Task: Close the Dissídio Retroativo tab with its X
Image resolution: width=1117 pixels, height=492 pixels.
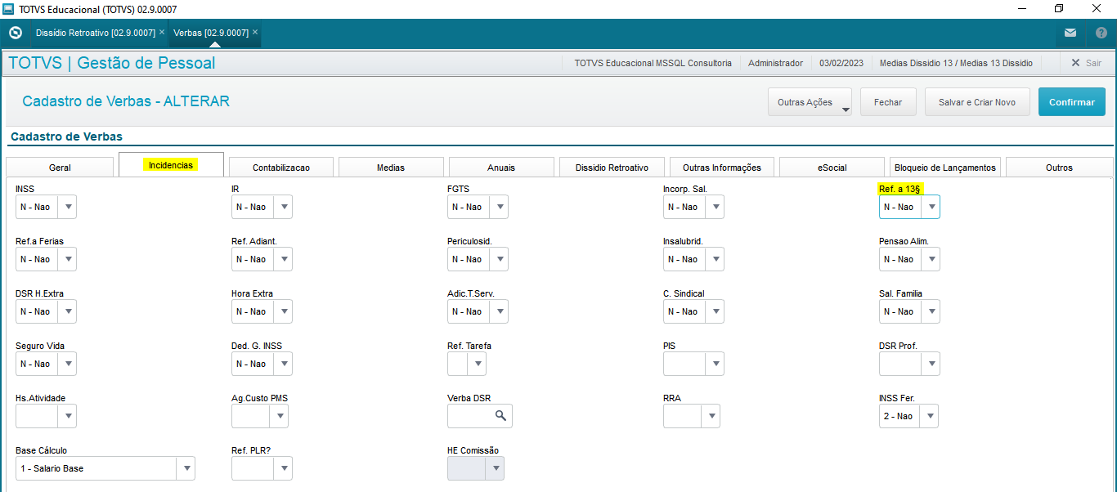Action: 162,32
